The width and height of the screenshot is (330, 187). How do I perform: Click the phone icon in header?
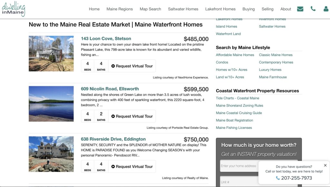pos(313,9)
